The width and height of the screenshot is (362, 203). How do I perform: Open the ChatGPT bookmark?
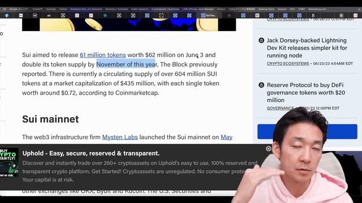37,9
